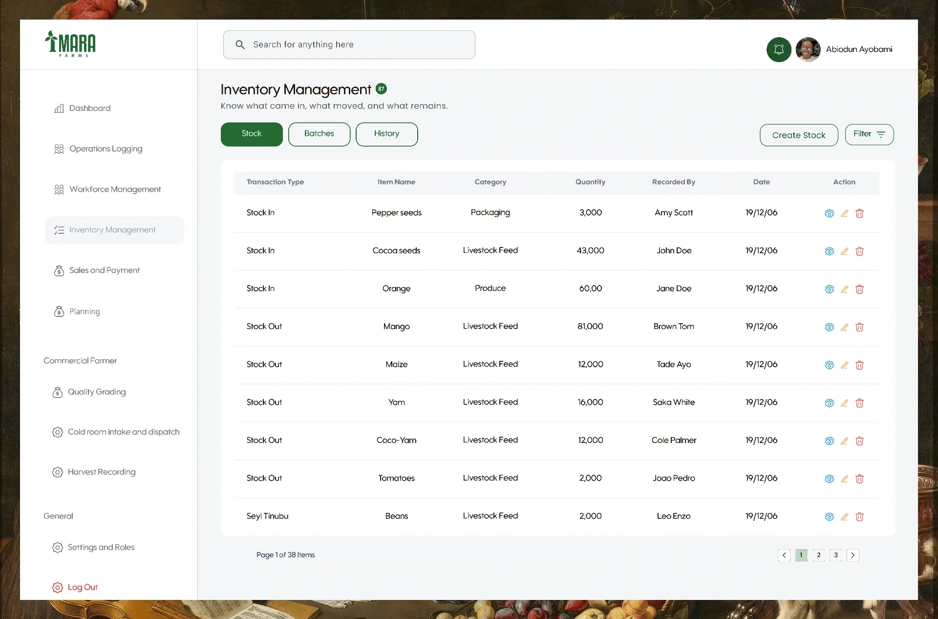Open Cold room intake and dispatch
This screenshot has height=619, width=938.
point(116,432)
